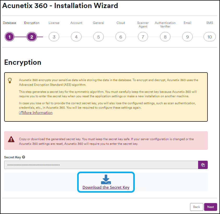Open step 6 Cloud circle
The image size is (220, 214).
[121, 37]
